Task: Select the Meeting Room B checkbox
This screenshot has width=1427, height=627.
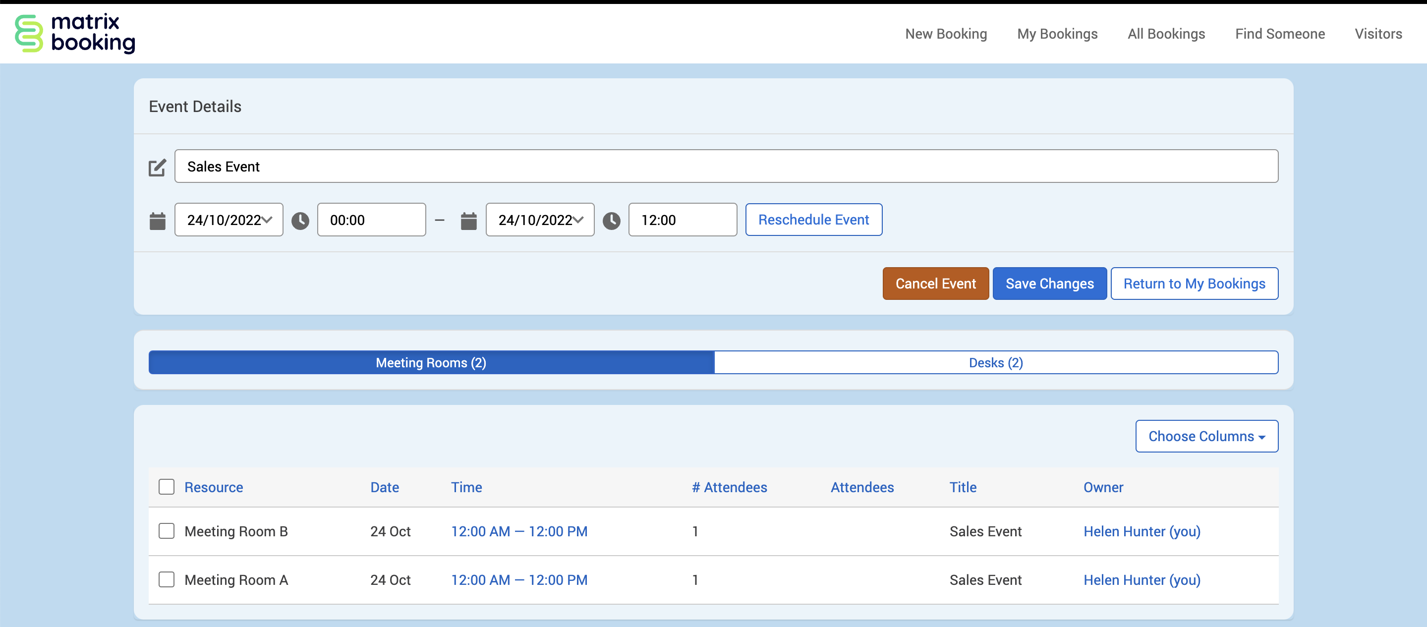Action: pyautogui.click(x=166, y=531)
